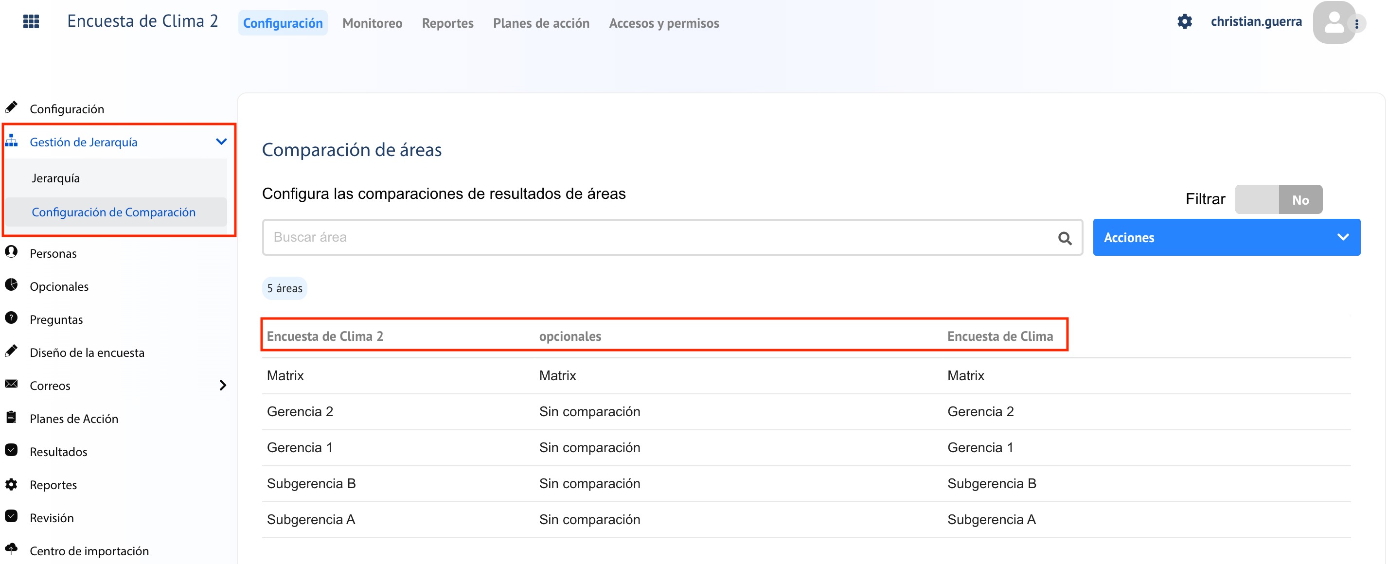1388x564 pixels.
Task: Open the Acciones dropdown
Action: coord(1227,238)
